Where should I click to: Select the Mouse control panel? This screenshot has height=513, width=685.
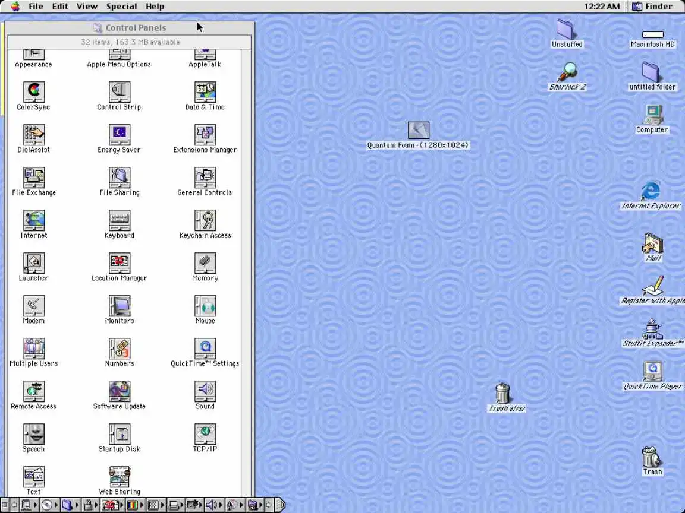[205, 306]
